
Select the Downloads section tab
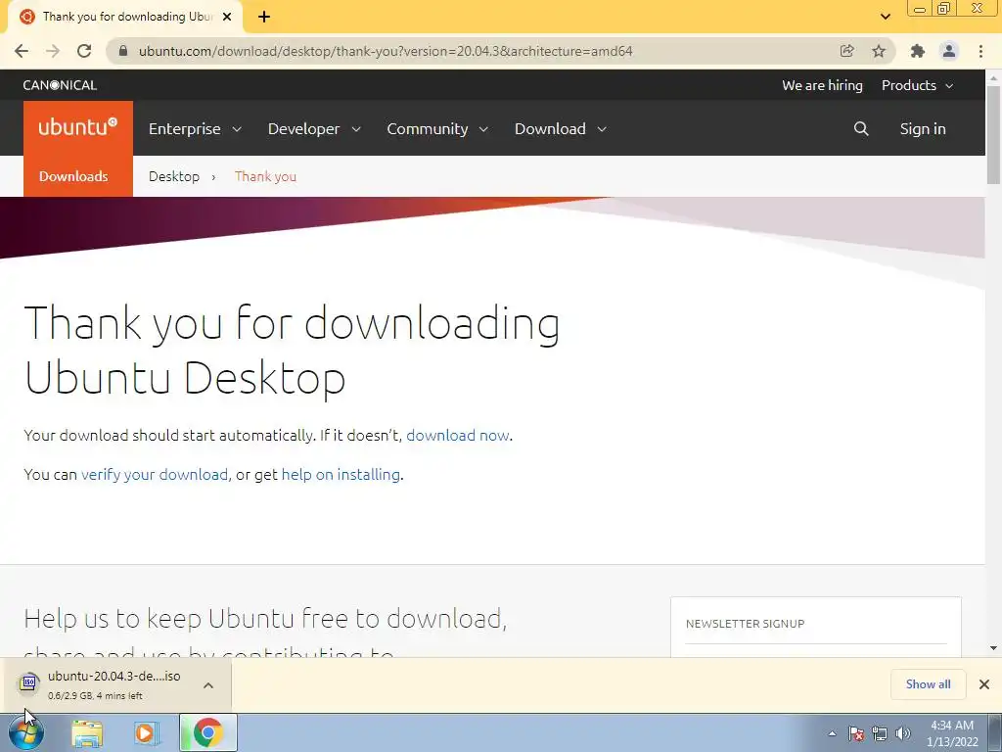point(73,176)
